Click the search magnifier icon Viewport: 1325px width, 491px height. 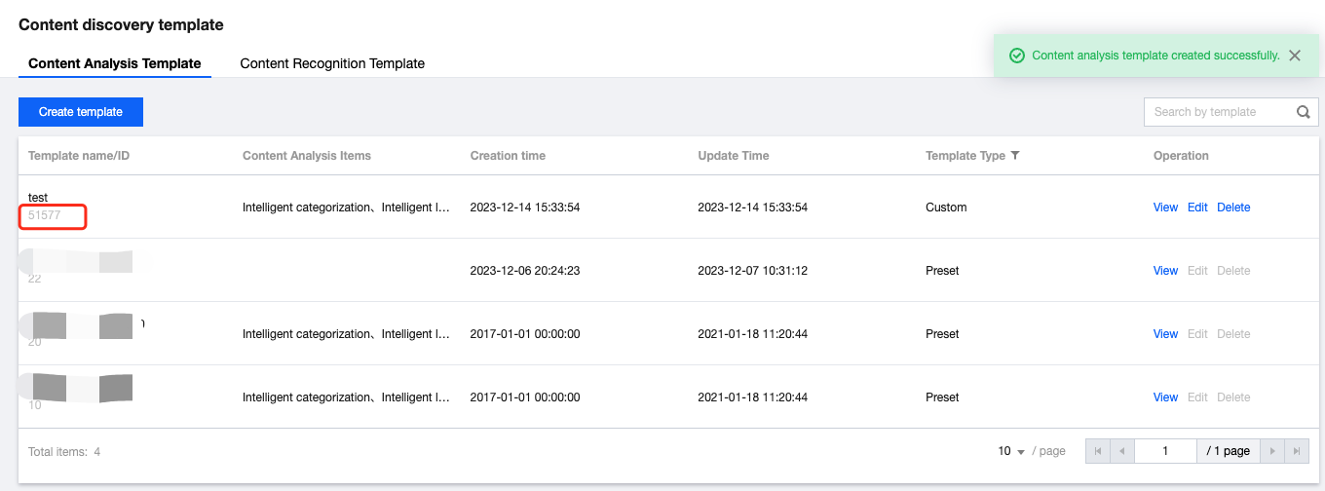[x=1304, y=112]
